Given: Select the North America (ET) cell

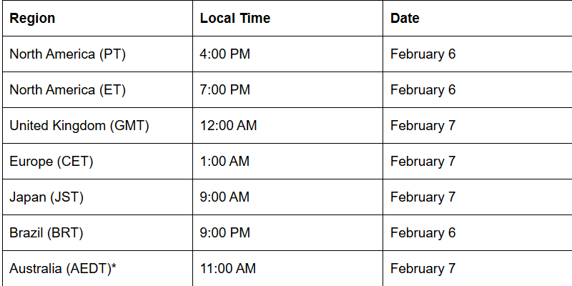Looking at the screenshot, I should 68,90.
